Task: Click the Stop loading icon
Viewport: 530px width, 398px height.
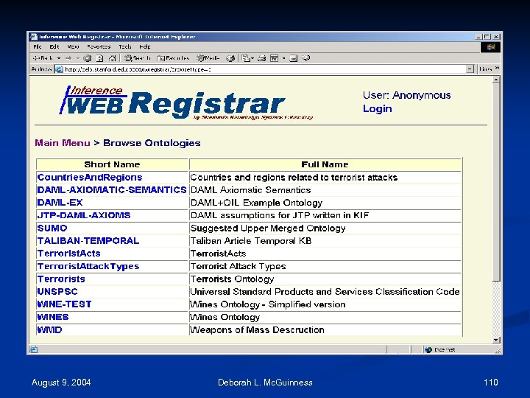Action: 87,58
